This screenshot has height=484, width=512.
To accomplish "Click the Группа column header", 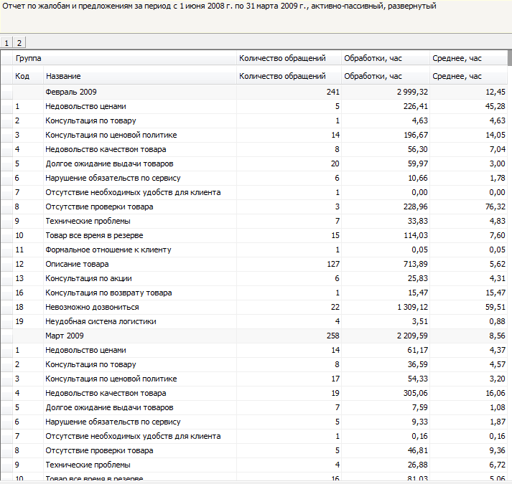I will coord(124,58).
